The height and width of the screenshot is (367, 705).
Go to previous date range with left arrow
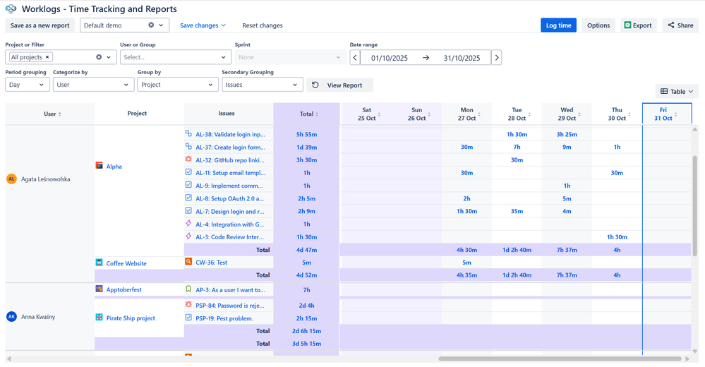(x=355, y=58)
